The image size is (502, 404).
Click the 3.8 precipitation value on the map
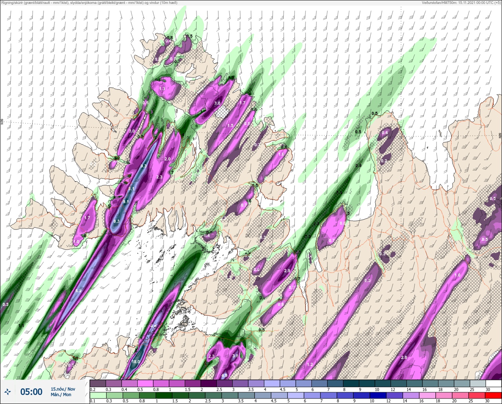point(235,356)
